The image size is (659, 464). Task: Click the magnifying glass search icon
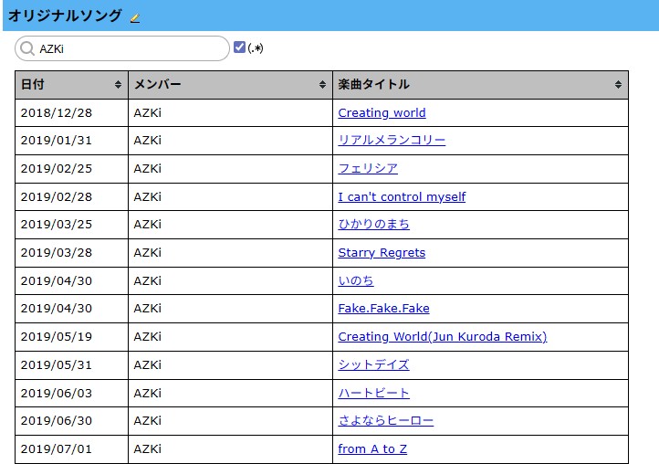[x=27, y=48]
